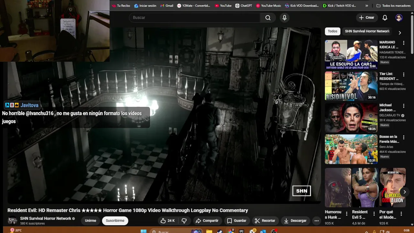Open Windows Start button

pyautogui.click(x=144, y=231)
